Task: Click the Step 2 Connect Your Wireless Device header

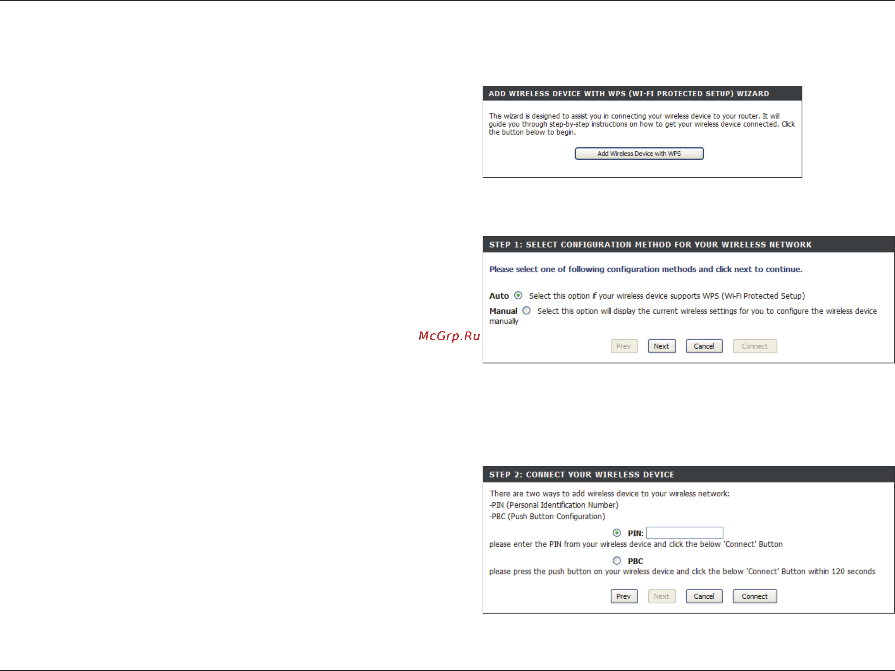Action: [581, 475]
